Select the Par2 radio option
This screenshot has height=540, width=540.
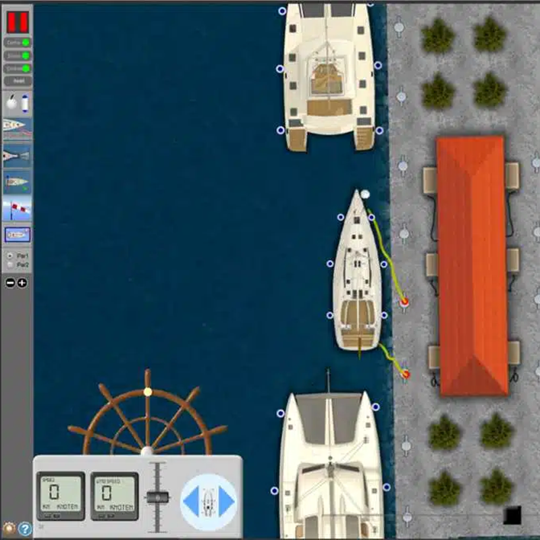click(9, 265)
